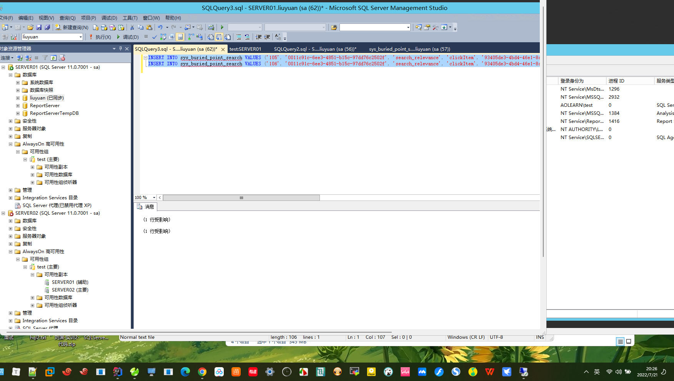Click the Display Estimated Execution Plan icon
Image resolution: width=674 pixels, height=381 pixels.
[x=163, y=37]
